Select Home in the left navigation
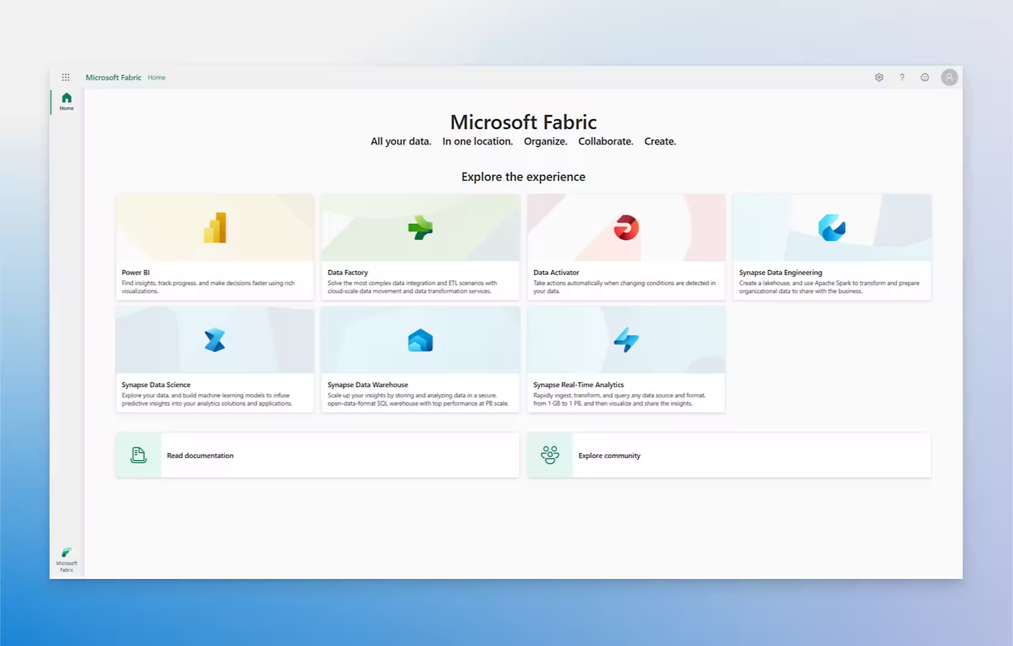 66,100
